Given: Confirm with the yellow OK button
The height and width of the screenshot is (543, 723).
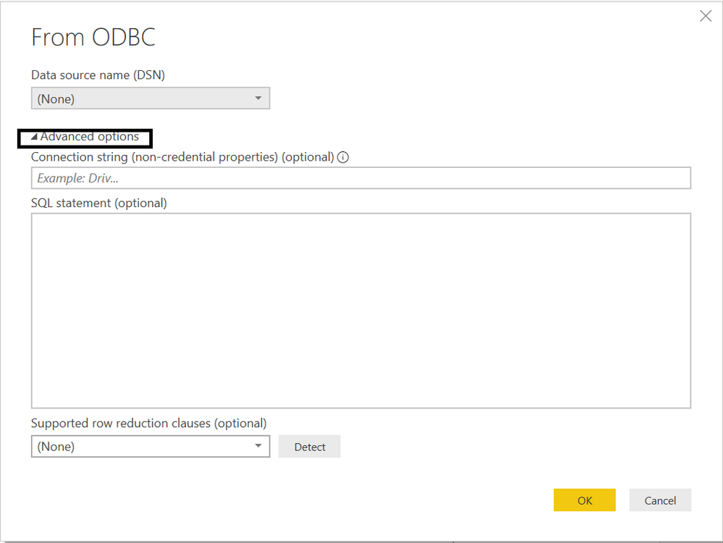Looking at the screenshot, I should coord(585,500).
